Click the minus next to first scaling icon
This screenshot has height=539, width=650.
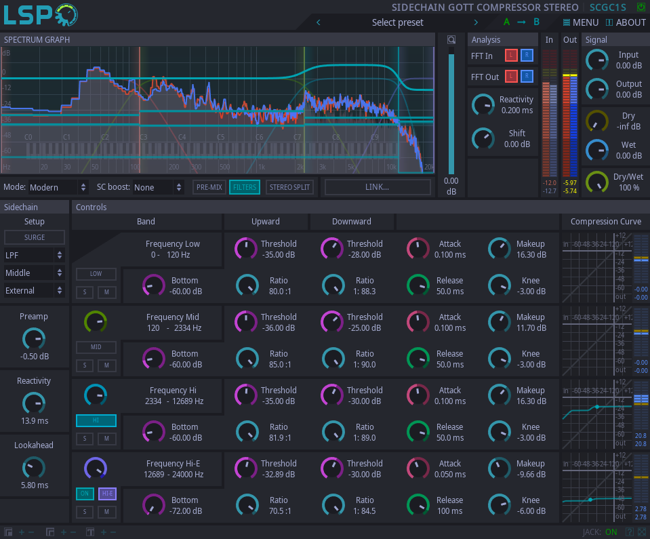tap(31, 532)
